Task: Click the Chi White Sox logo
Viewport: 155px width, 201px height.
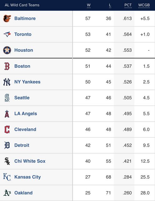Action: tap(7, 161)
